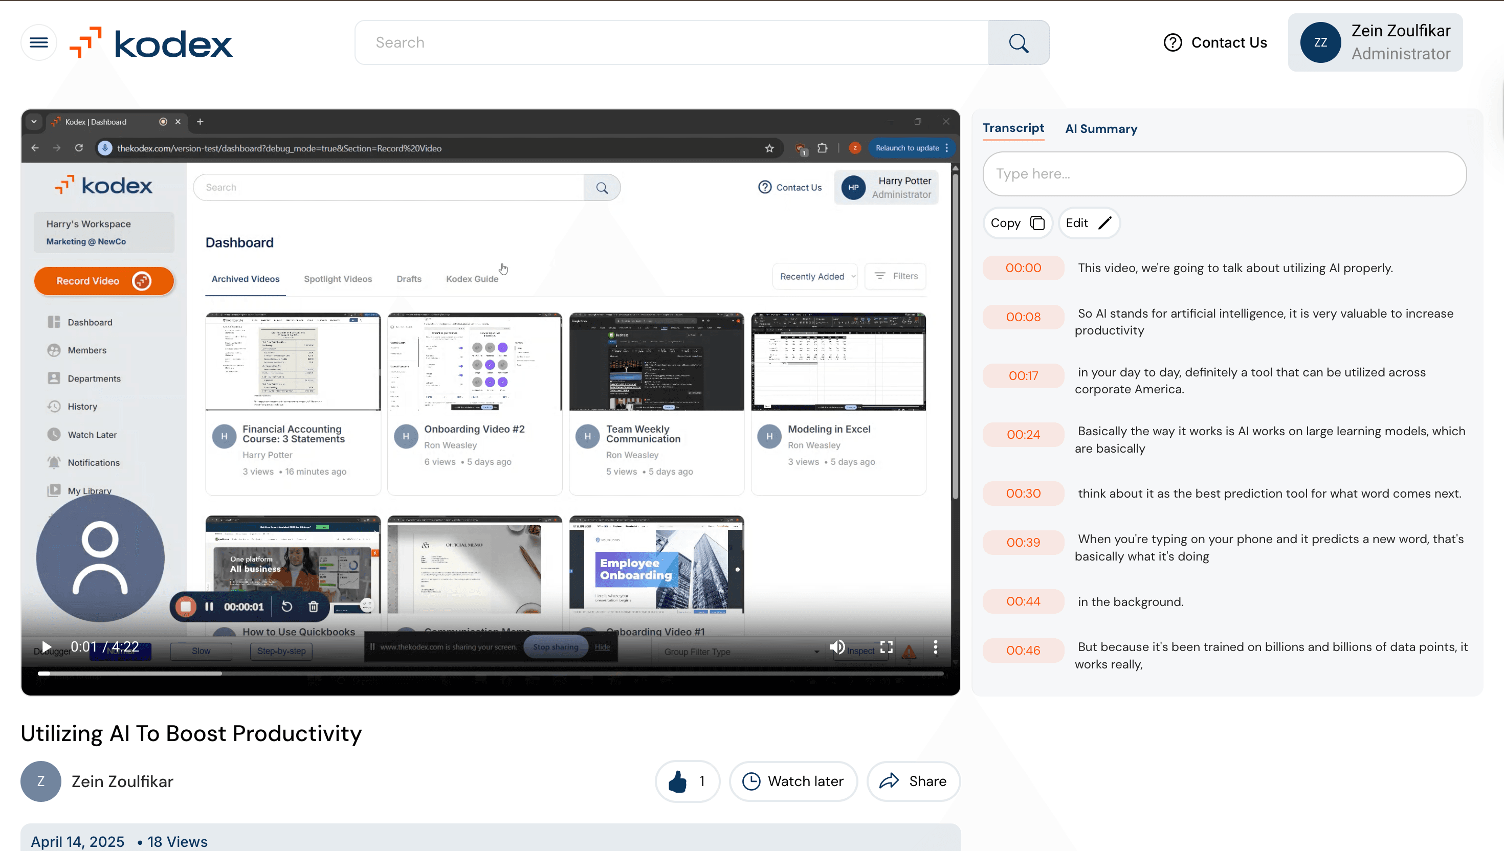The height and width of the screenshot is (851, 1504).
Task: Click the Record Video button in the recording
Action: 103,281
